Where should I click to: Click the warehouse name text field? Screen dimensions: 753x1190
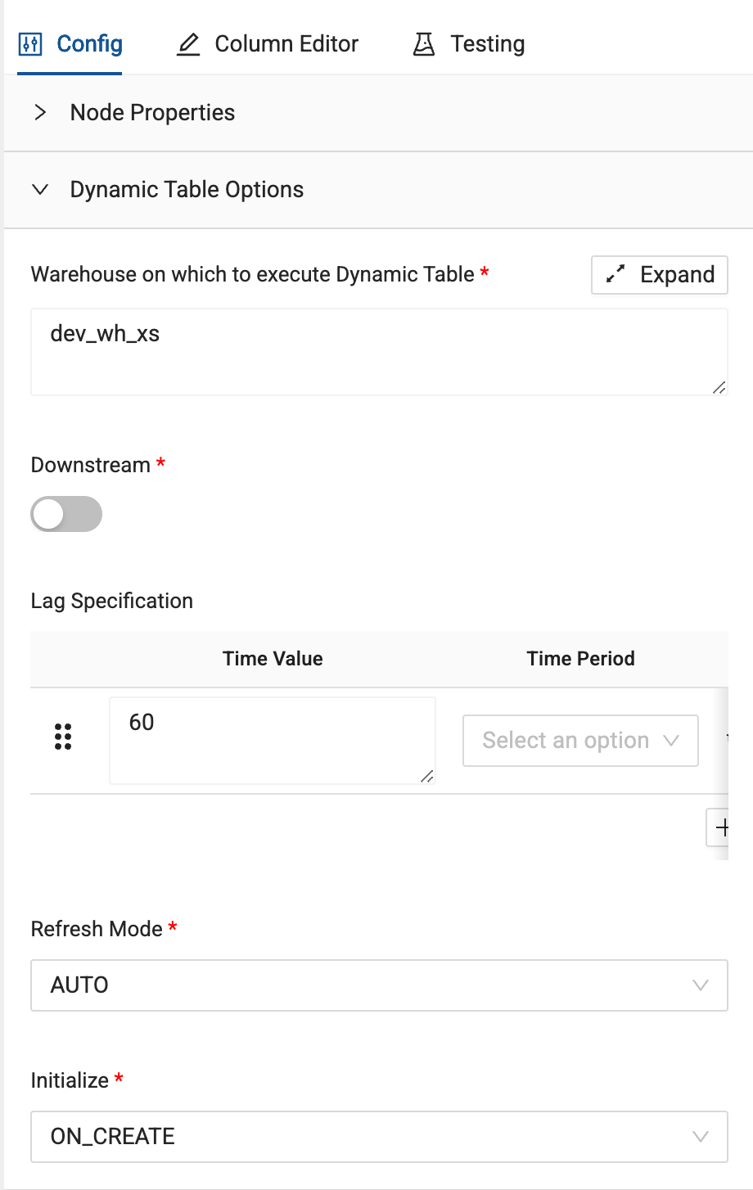pos(378,352)
